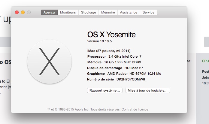Click the OS X Yosemite title
Viewport: 209px width, 124px height.
pos(111,35)
